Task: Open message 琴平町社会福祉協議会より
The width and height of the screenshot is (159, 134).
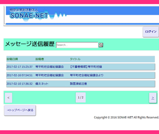Action: click(87, 75)
